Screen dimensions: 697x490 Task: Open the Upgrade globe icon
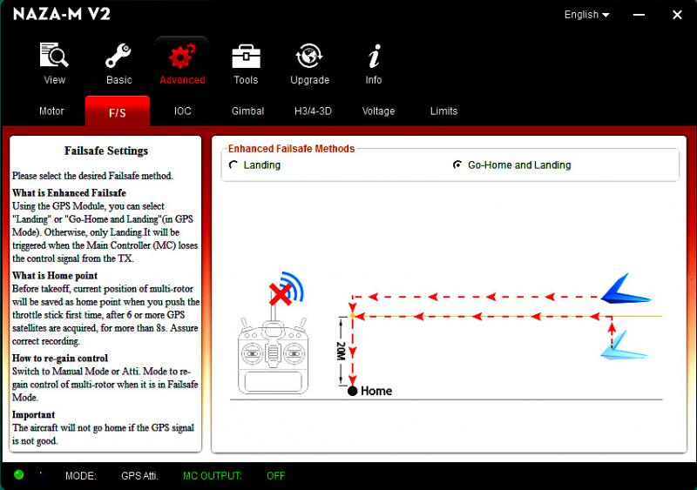(309, 57)
